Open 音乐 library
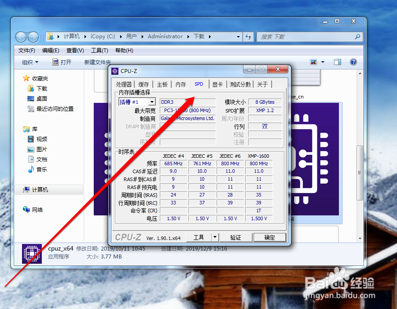 [x=37, y=169]
